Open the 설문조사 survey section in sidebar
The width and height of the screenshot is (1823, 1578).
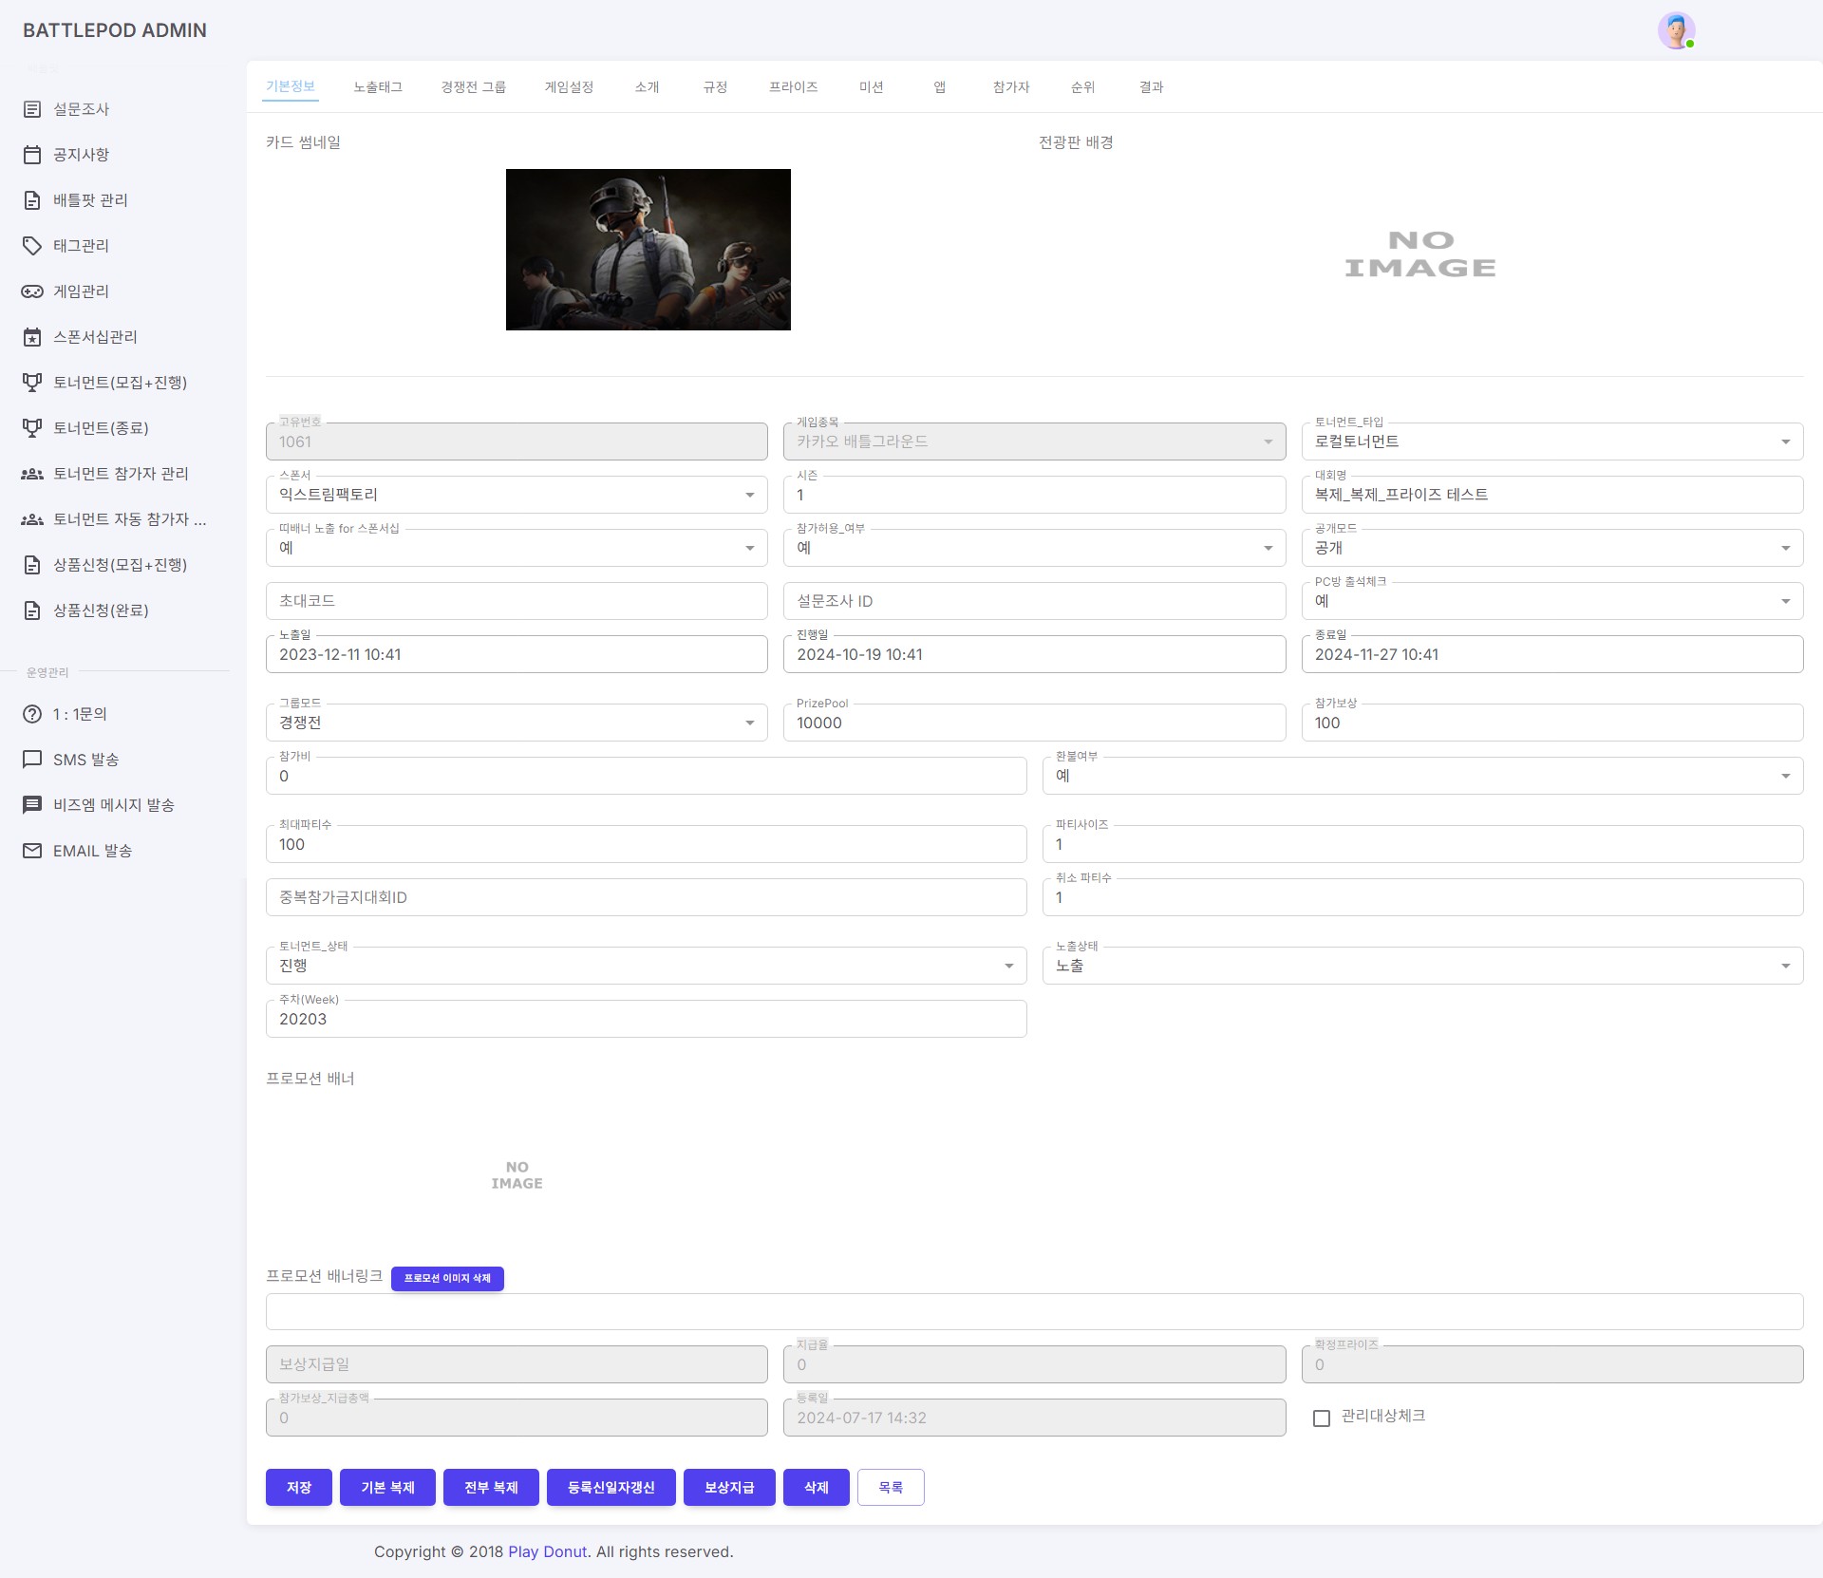coord(83,109)
